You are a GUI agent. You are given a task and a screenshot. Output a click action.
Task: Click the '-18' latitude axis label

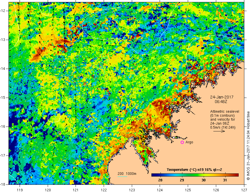[3, 184]
